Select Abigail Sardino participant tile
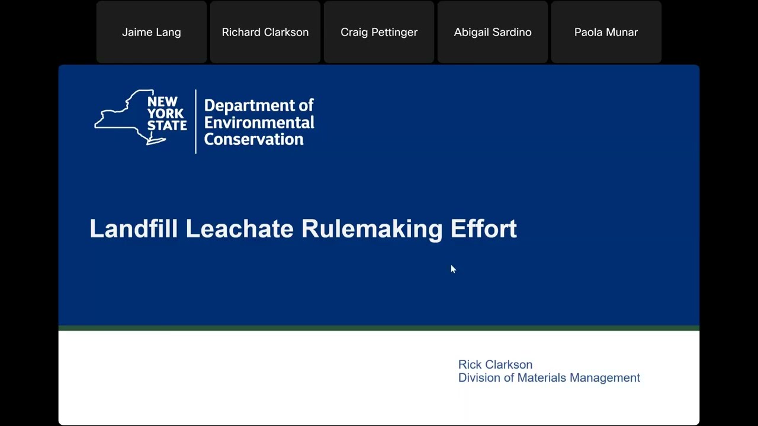This screenshot has height=426, width=758. [x=493, y=32]
